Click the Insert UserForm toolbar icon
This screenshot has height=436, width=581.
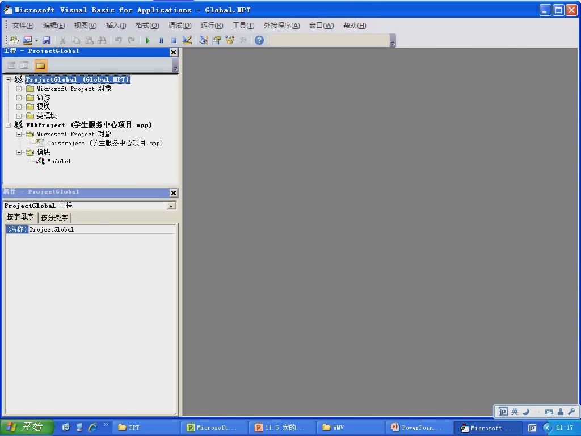click(x=27, y=40)
